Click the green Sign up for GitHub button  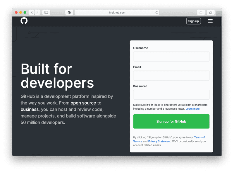click(x=171, y=121)
